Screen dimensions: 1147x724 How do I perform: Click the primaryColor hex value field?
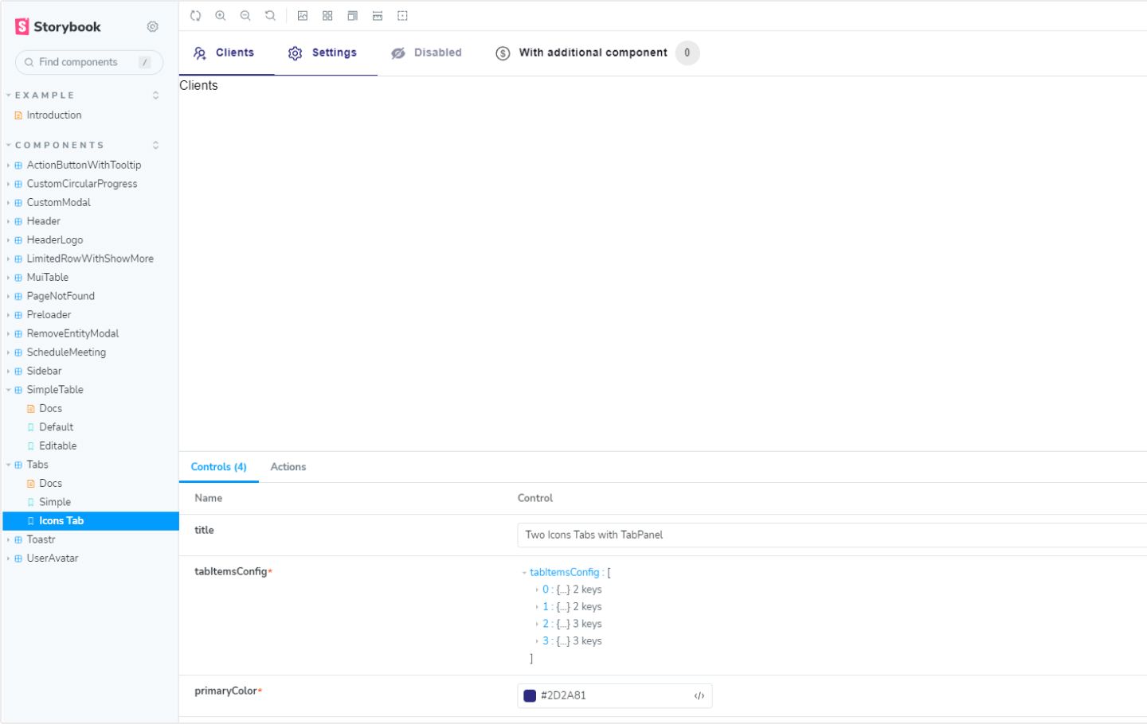click(x=614, y=696)
